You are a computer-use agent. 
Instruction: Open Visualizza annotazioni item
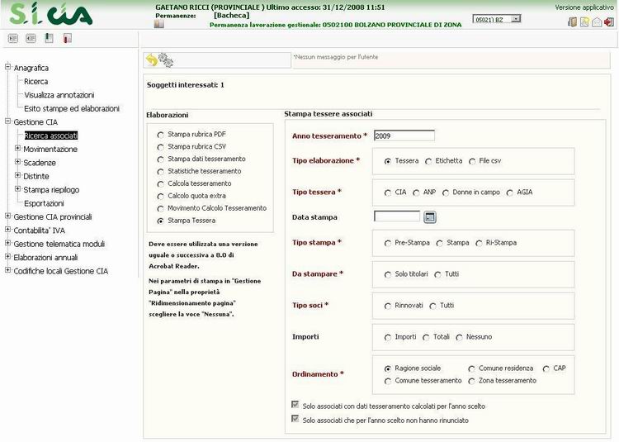tap(59, 95)
